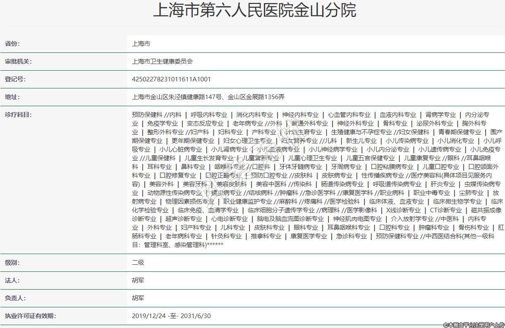Screen dimensions: 505x328
Task: Select the 审批机关 row label
Action: click(18, 62)
